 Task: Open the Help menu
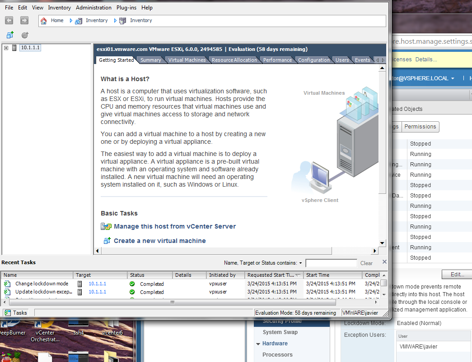(x=147, y=8)
